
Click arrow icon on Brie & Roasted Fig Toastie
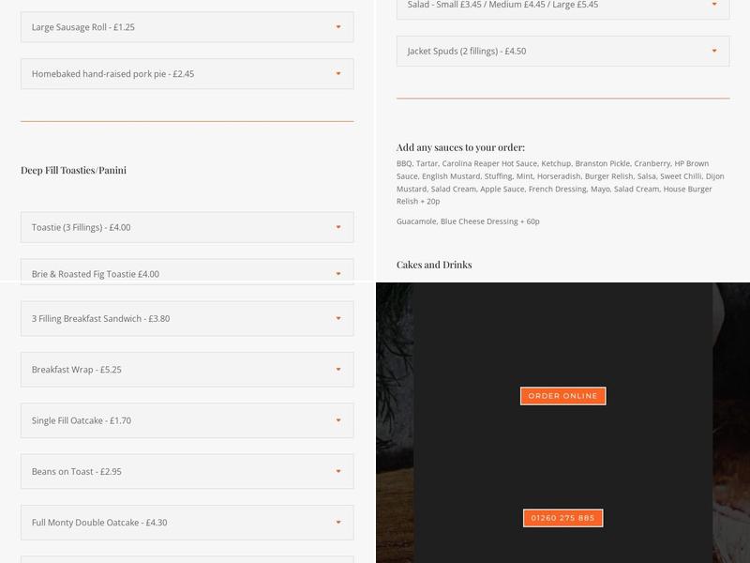338,273
